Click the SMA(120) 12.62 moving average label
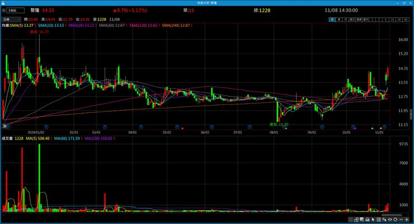The height and width of the screenshot is (224, 414). [x=143, y=25]
